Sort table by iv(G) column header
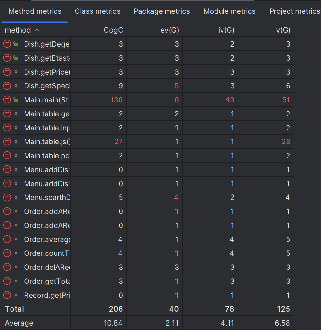Image resolution: width=321 pixels, height=330 pixels. pos(226,30)
